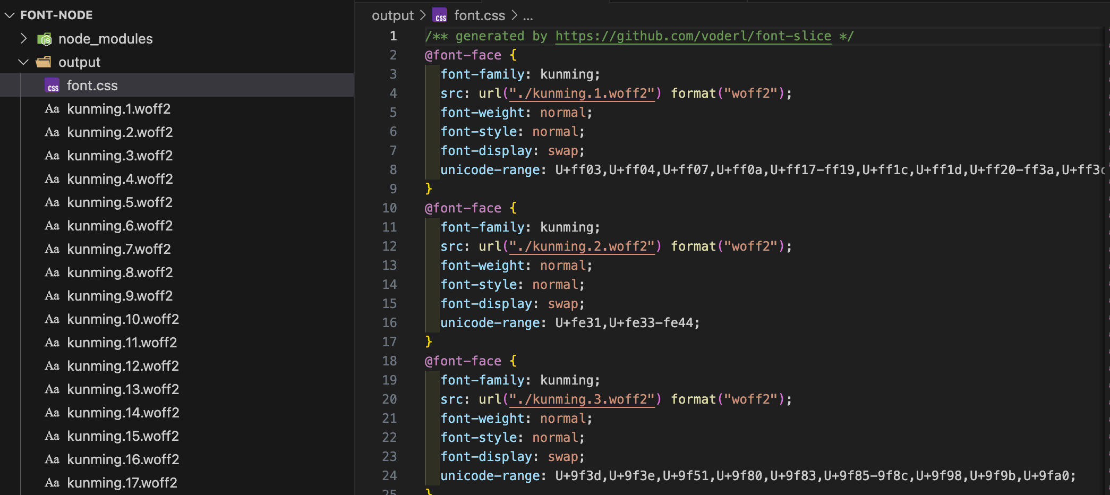Open kunming.5.woff2 in the file tree
The image size is (1110, 495).
119,202
